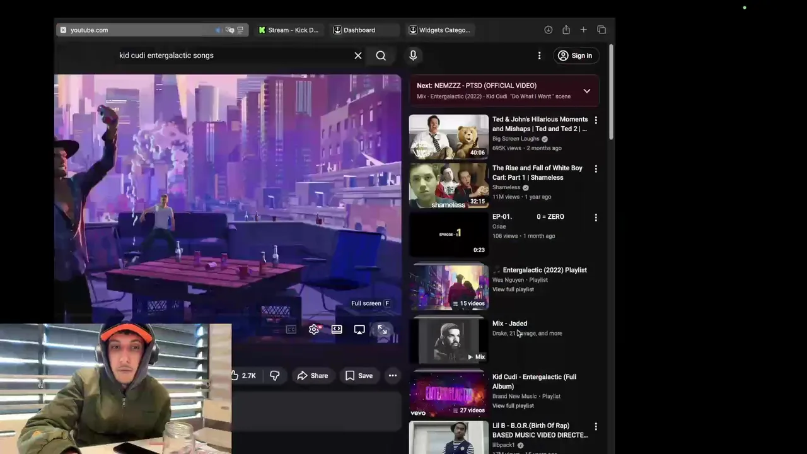This screenshot has width=807, height=454.
Task: Focus the search field containing kid cudi entergalactic songs
Action: tap(233, 55)
